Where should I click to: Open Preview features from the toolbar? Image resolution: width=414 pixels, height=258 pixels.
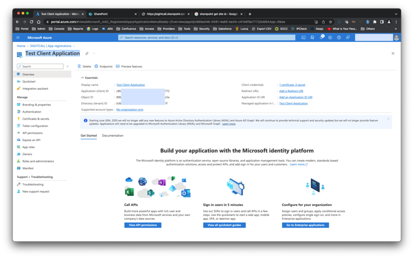click(x=129, y=67)
